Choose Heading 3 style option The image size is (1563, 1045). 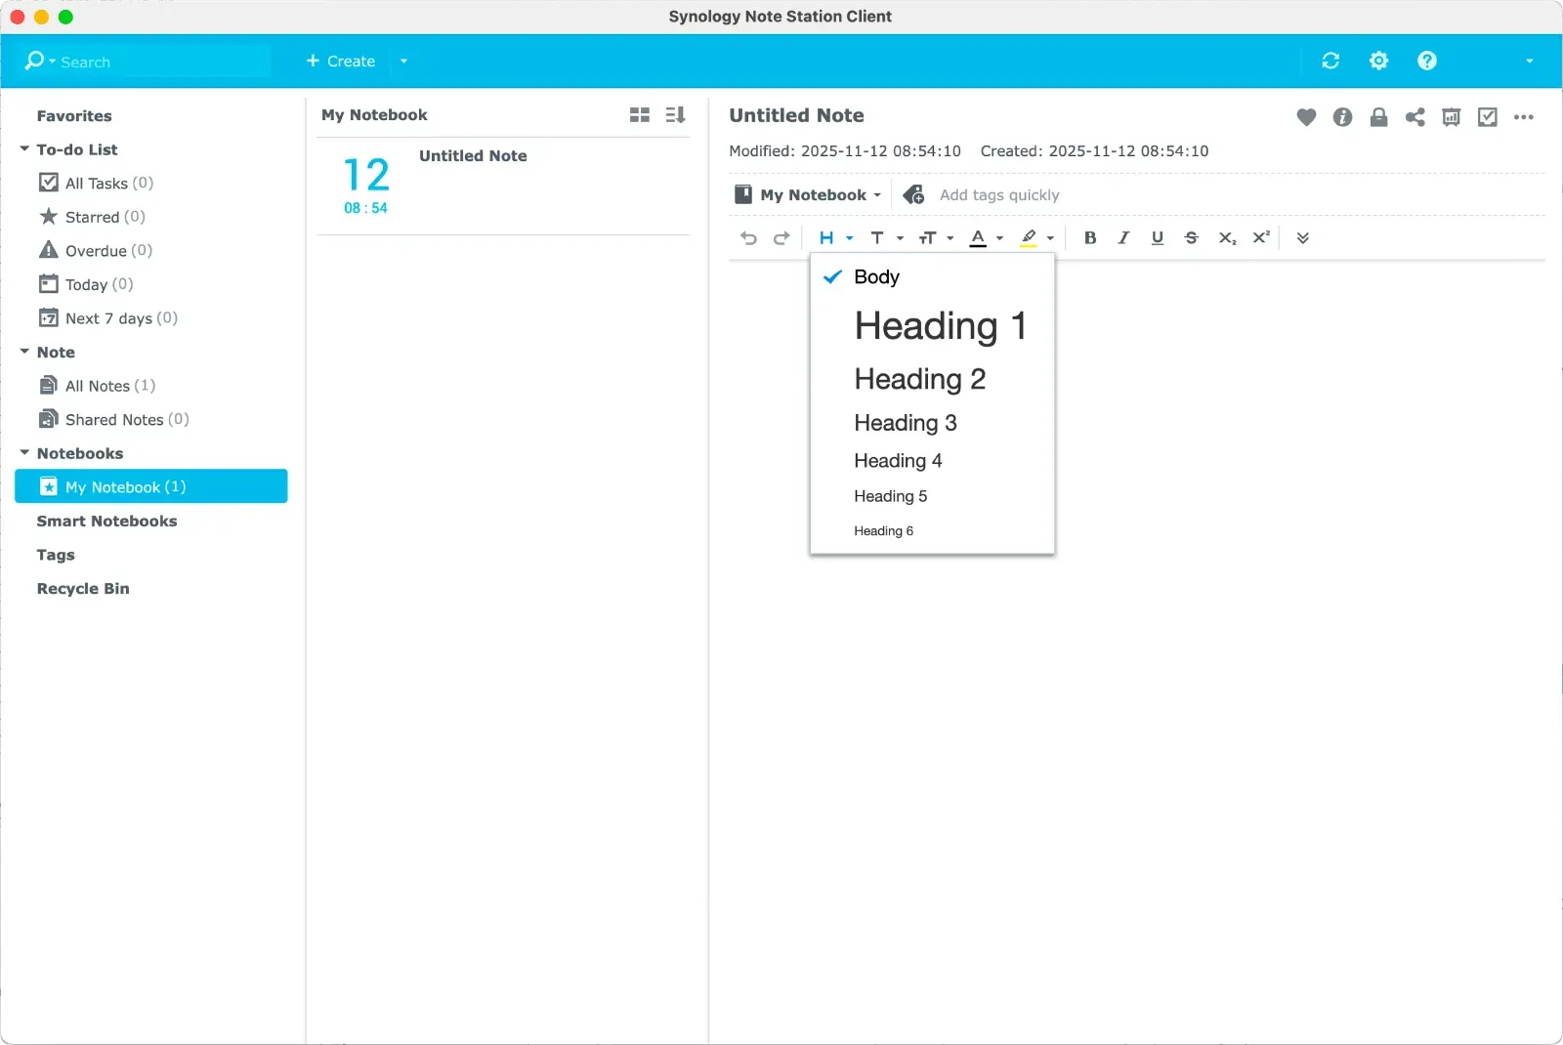(x=905, y=423)
